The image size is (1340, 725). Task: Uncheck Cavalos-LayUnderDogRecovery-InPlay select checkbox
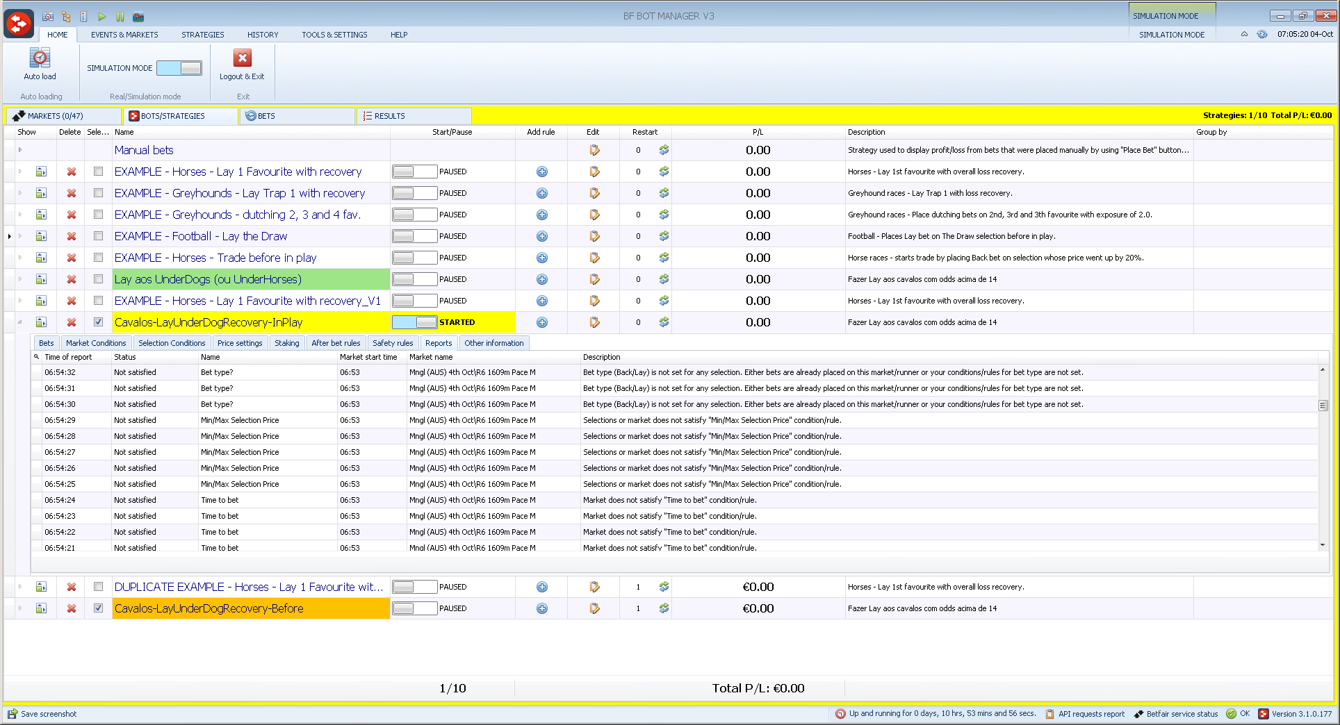98,322
